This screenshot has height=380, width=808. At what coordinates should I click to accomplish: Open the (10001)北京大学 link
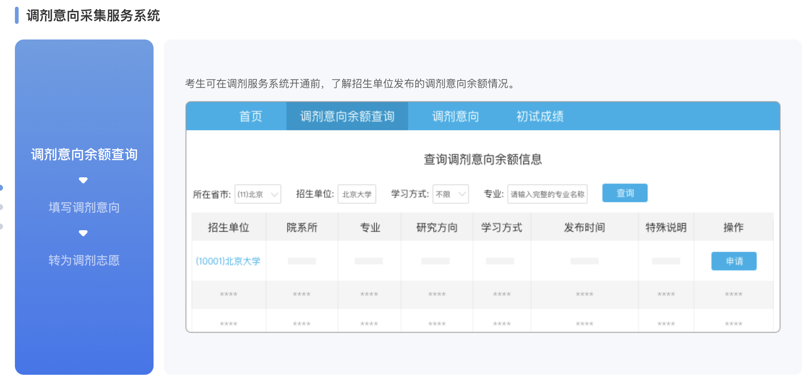pos(228,261)
